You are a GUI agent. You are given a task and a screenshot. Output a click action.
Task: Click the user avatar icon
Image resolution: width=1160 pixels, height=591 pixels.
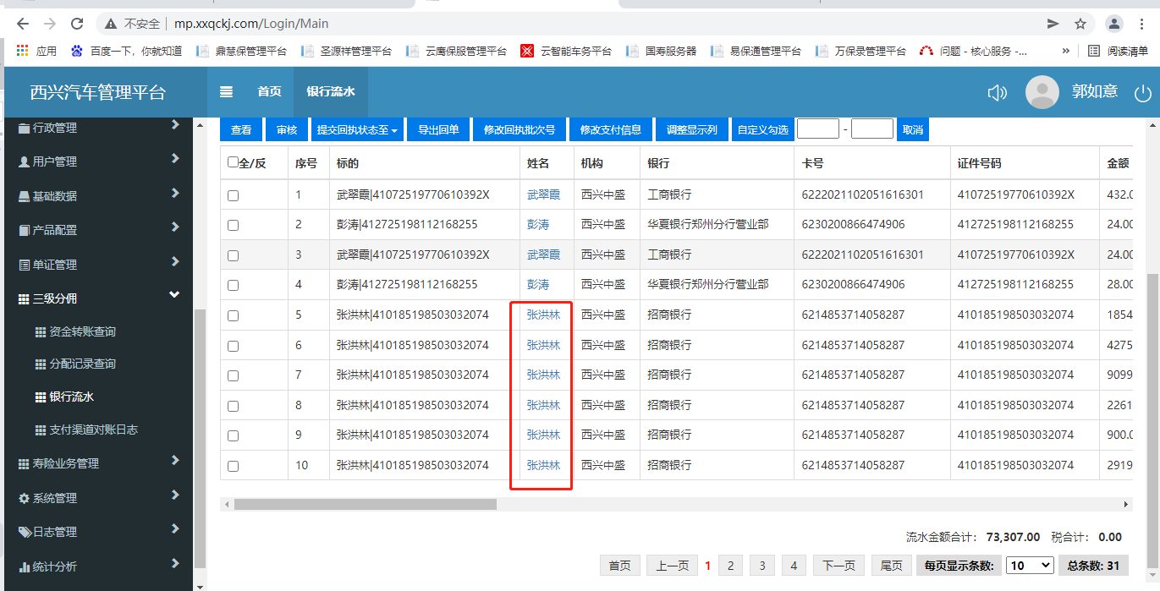pos(1042,92)
